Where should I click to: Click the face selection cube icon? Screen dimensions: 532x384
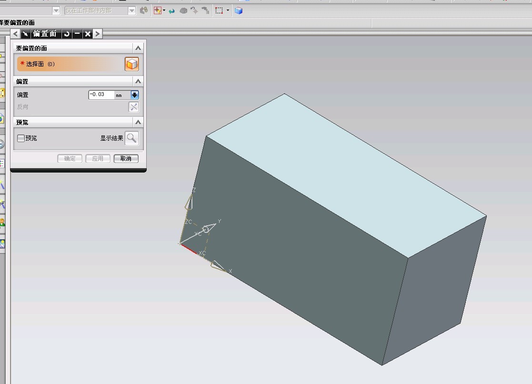tap(131, 64)
